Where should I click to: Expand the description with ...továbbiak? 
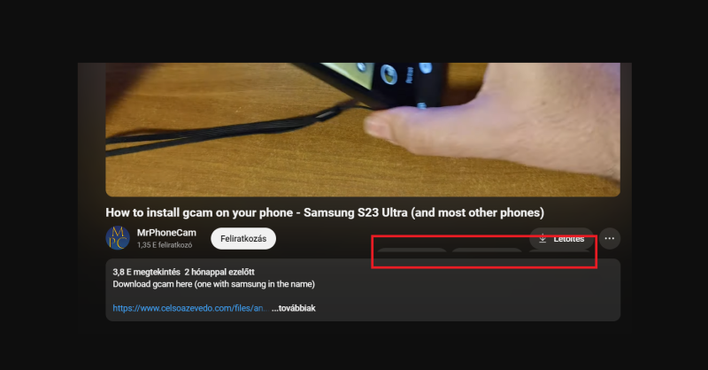click(294, 308)
